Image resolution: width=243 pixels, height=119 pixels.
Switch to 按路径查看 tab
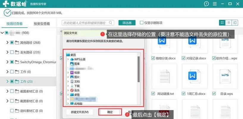pos(14,24)
